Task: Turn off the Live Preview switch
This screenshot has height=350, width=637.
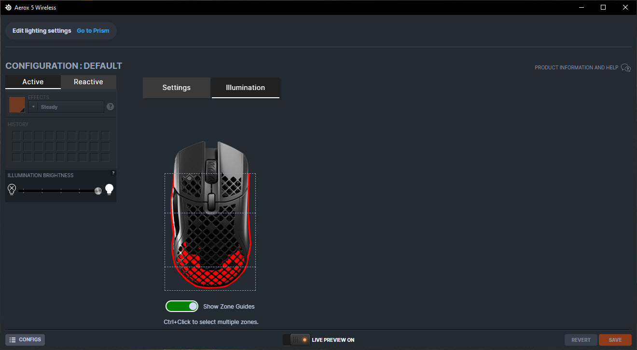Action: [297, 340]
